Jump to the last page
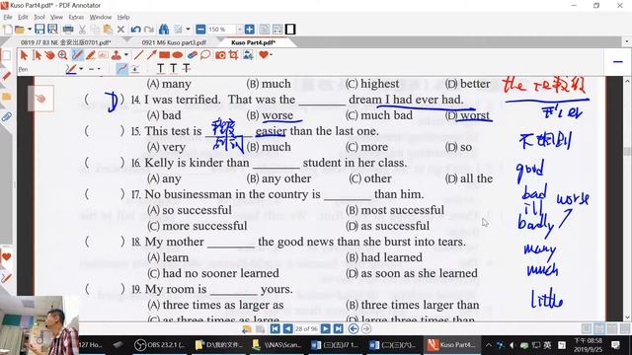Image resolution: width=632 pixels, height=355 pixels. point(338,328)
